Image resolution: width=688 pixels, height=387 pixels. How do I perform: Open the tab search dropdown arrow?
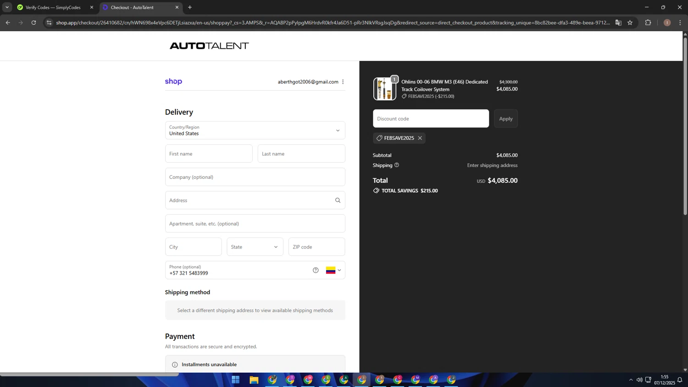[x=7, y=7]
